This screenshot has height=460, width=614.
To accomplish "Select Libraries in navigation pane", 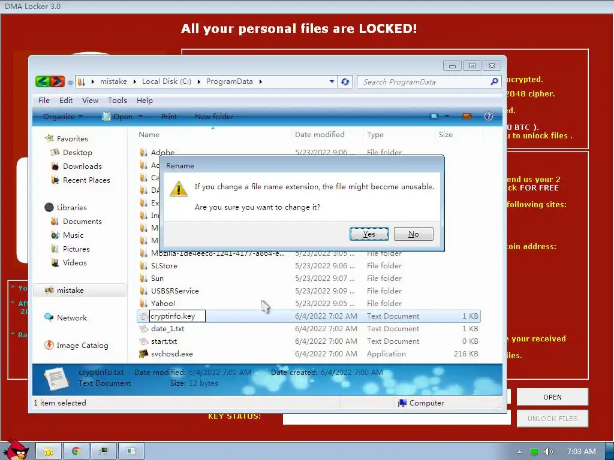I will coord(72,208).
